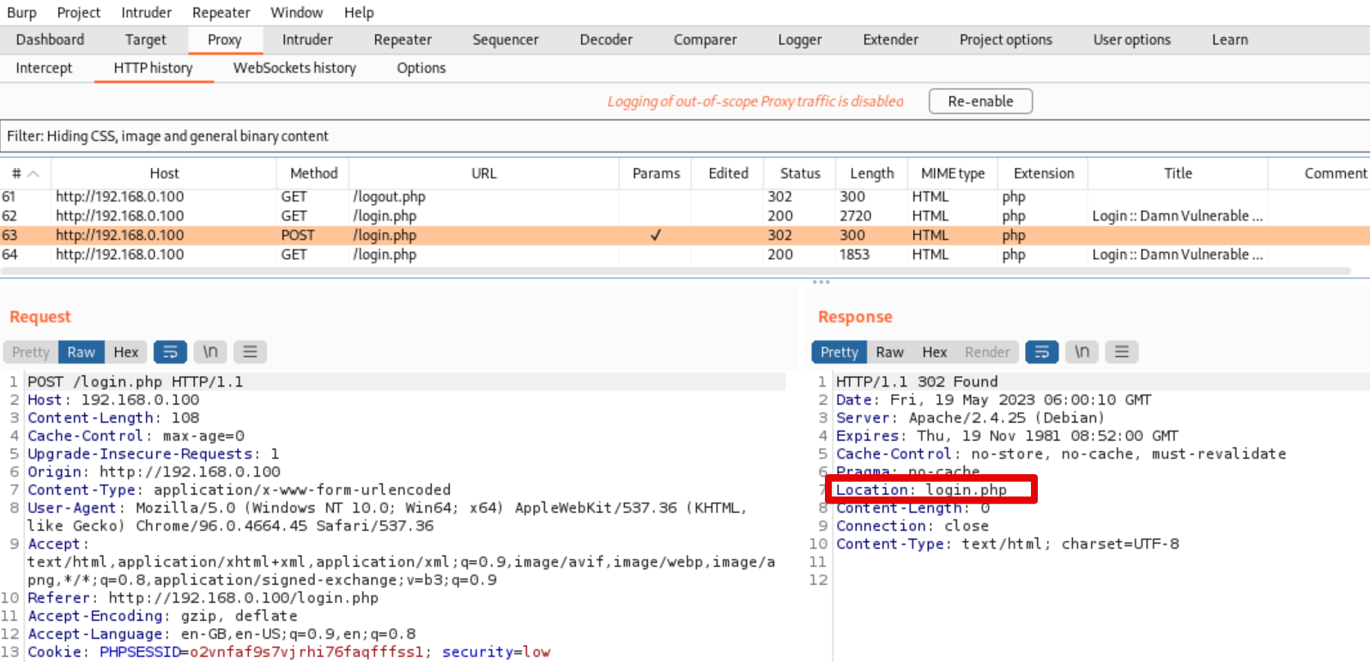The image size is (1370, 662).
Task: Switch to the Dashboard tab
Action: click(x=50, y=39)
